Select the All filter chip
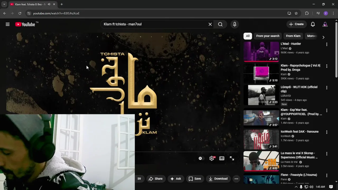This screenshot has height=190, width=338. pyautogui.click(x=248, y=36)
